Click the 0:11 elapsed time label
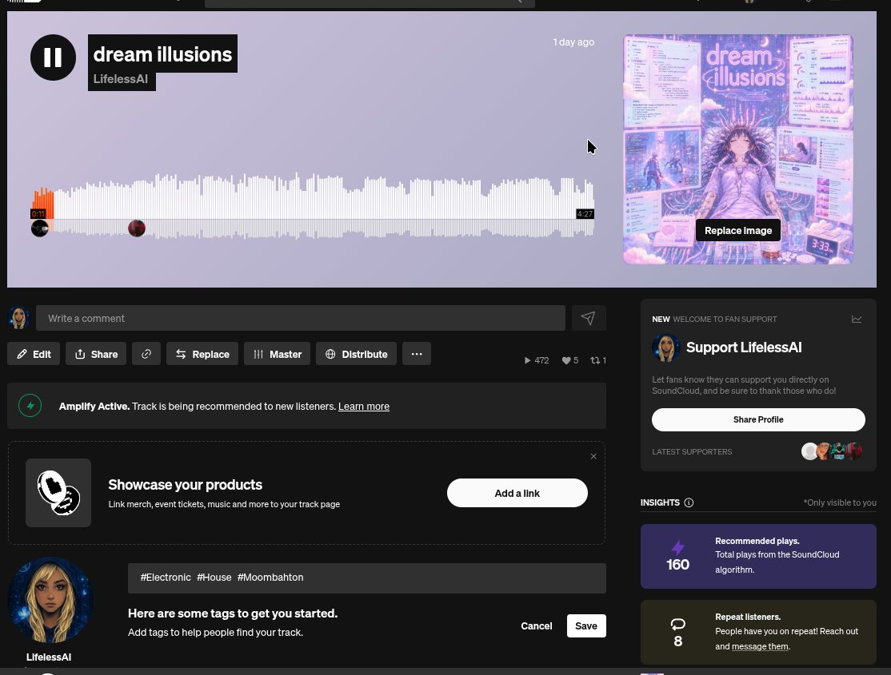 click(x=38, y=214)
